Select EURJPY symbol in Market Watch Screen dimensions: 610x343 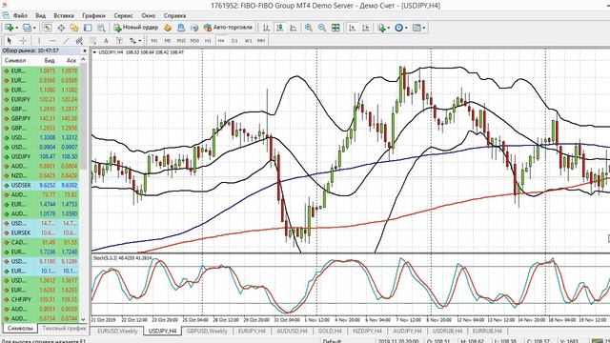tap(20, 99)
